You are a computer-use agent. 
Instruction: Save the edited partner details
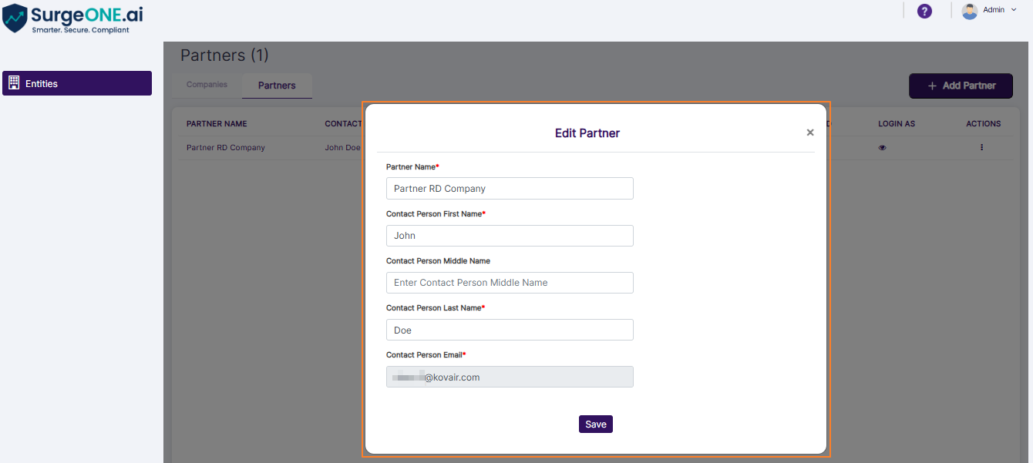(595, 424)
